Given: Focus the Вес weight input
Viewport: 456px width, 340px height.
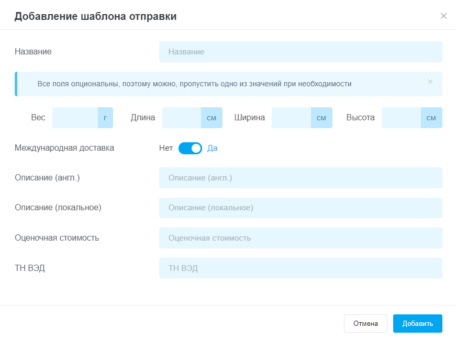Looking at the screenshot, I should point(75,118).
